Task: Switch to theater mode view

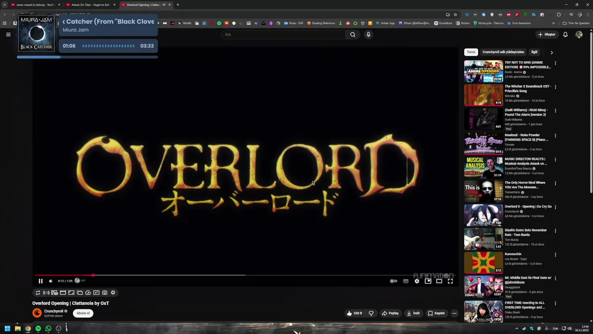Action: [439, 281]
